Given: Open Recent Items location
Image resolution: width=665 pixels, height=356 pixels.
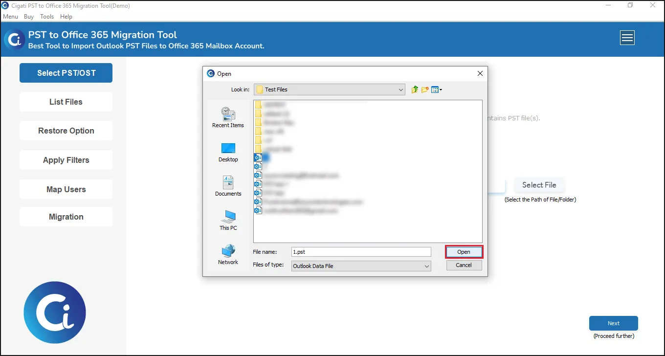Looking at the screenshot, I should (228, 118).
